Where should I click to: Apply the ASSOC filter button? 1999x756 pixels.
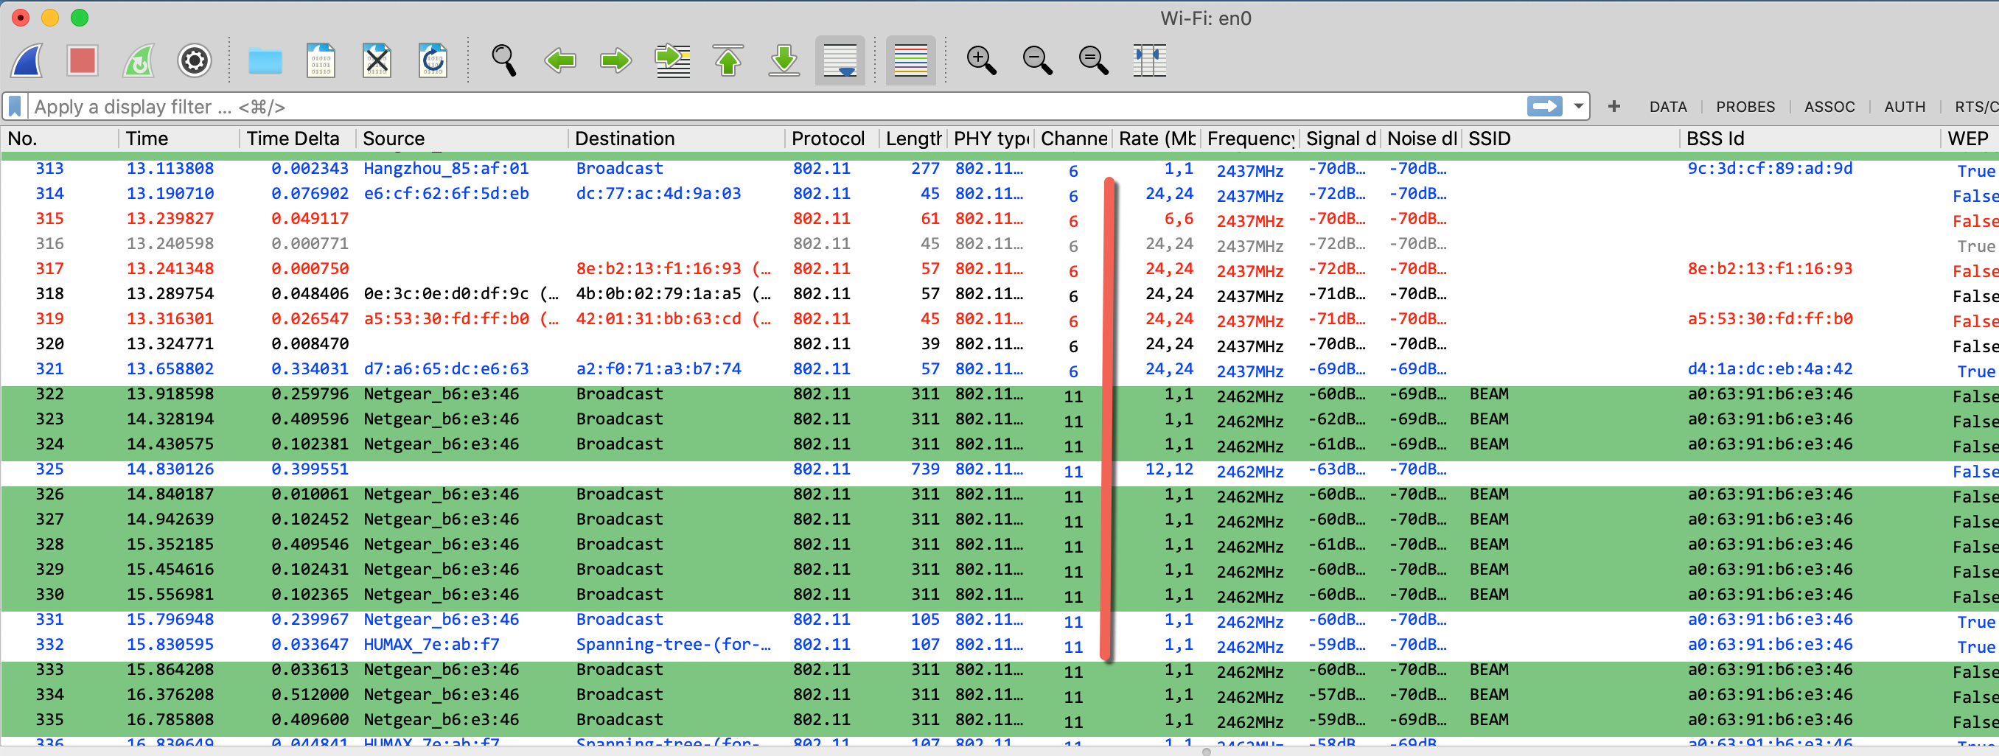click(1829, 107)
